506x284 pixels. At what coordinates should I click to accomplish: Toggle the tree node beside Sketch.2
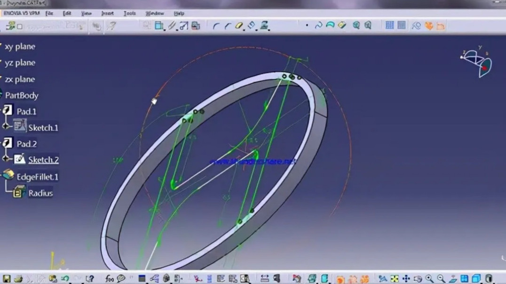click(x=6, y=158)
